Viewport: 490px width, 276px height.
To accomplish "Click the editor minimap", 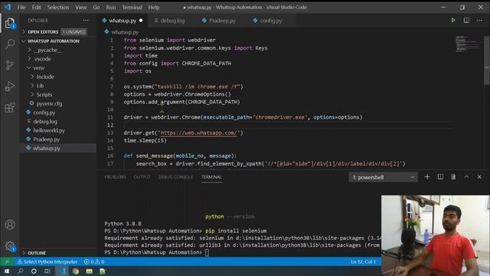I will click(x=468, y=44).
